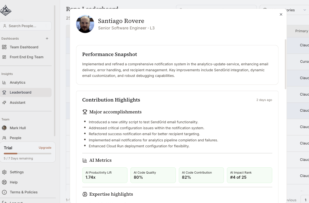Open the People section

tap(15, 138)
